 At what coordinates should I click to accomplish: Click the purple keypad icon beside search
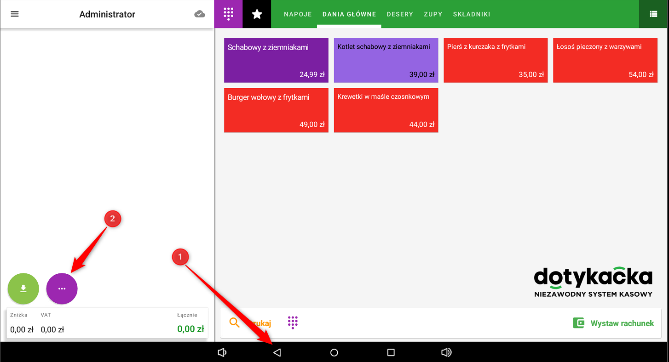coord(293,322)
